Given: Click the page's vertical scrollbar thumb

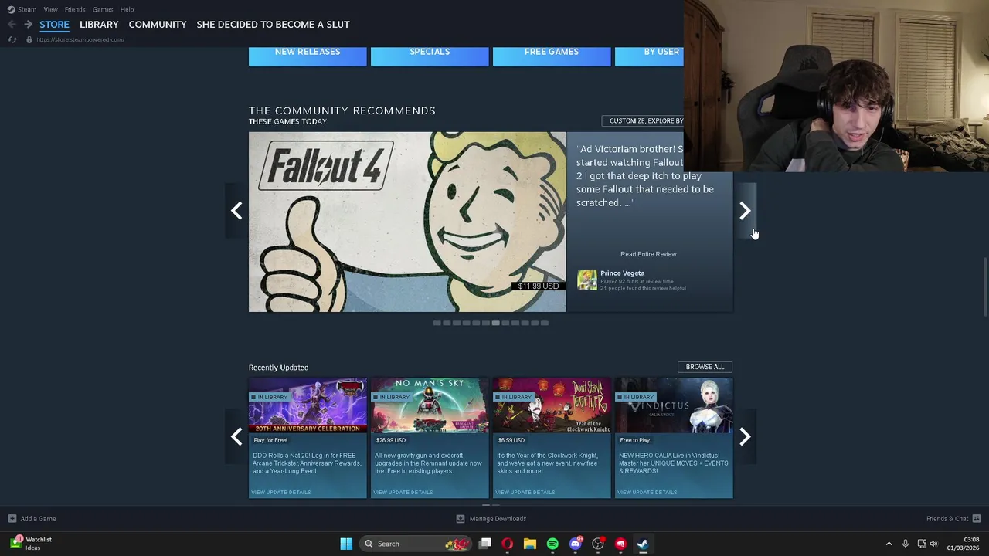Looking at the screenshot, I should coord(984,286).
